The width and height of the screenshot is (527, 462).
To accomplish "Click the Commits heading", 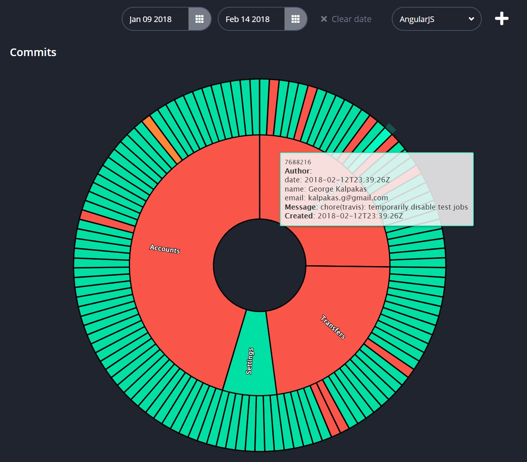I will (x=33, y=52).
